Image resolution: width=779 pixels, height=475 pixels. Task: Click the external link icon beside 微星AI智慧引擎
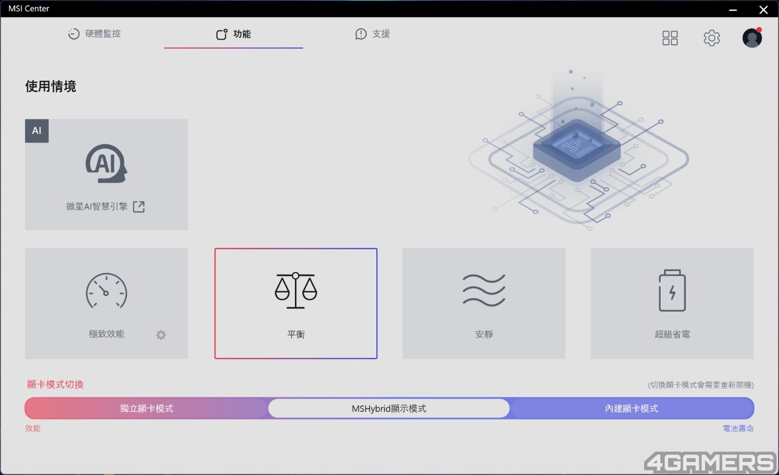(139, 207)
